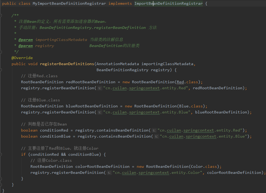Collapse the if (conditionRed && conditionBlue) block
Image resolution: width=266 pixels, height=193 pixels.
[x=1, y=154]
